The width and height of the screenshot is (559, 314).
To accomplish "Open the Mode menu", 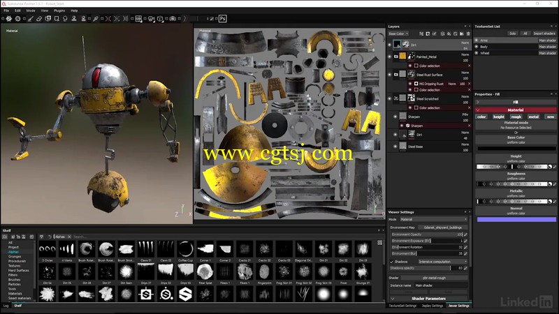I will click(31, 10).
